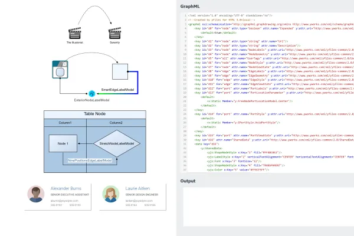354x236 pixels.
Task: Select the Serenity clapperboard node
Action: tap(114, 33)
